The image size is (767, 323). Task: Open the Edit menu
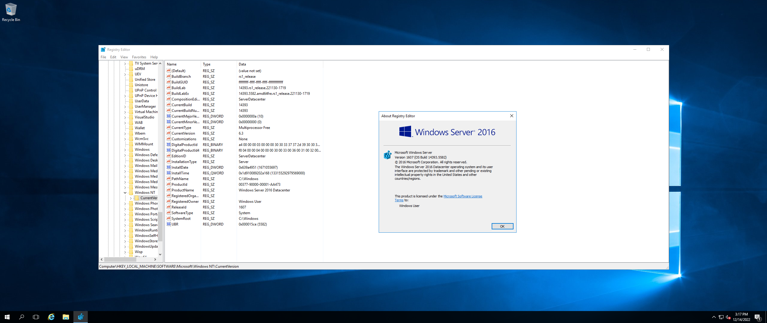pos(113,57)
